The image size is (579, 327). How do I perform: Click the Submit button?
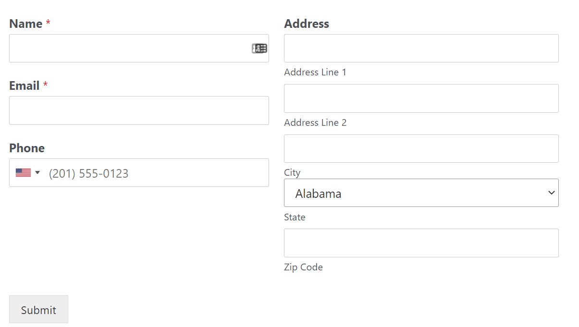click(38, 309)
